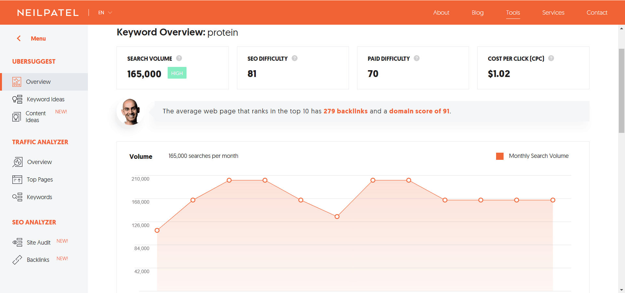Open the EN language dropdown
The width and height of the screenshot is (625, 293).
(105, 13)
